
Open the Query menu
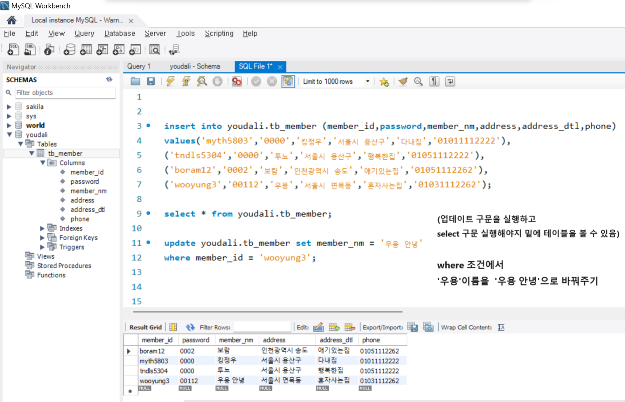(x=84, y=33)
